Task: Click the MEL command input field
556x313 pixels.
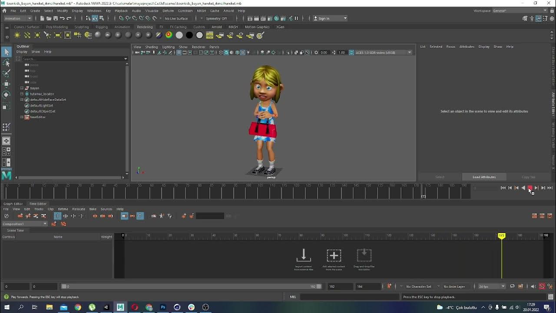Action: [350, 297]
